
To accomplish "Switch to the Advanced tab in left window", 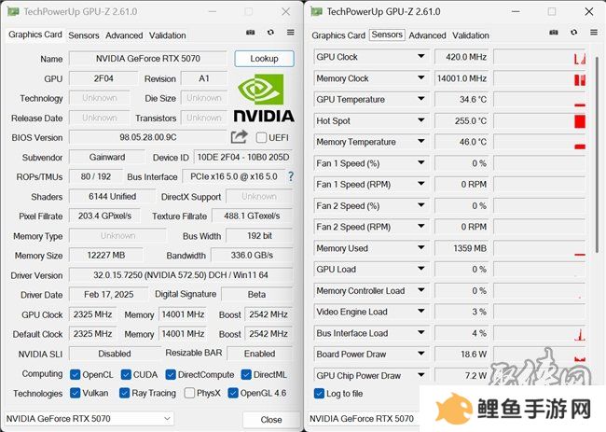I will (124, 35).
